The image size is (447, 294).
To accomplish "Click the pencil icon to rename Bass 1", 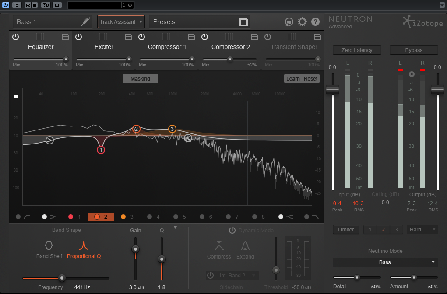I will point(85,21).
